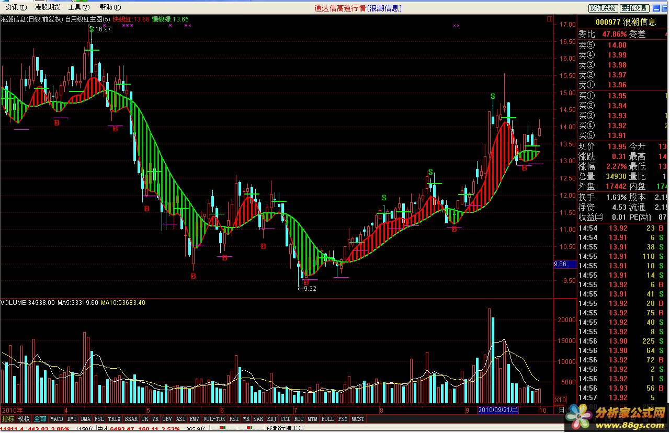Screen dimensions: 670x433
Task: Select the 模板 tab
Action: pos(24,419)
